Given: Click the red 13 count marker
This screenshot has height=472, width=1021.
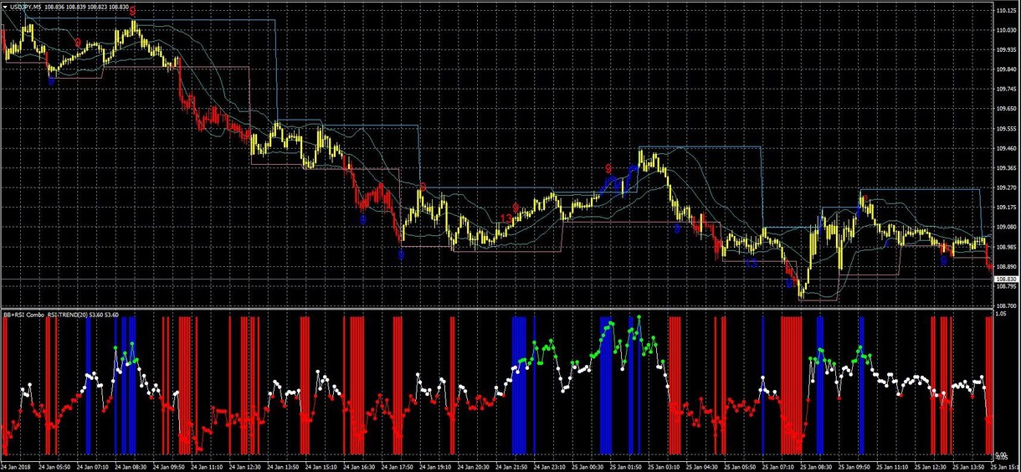Looking at the screenshot, I should tap(506, 219).
